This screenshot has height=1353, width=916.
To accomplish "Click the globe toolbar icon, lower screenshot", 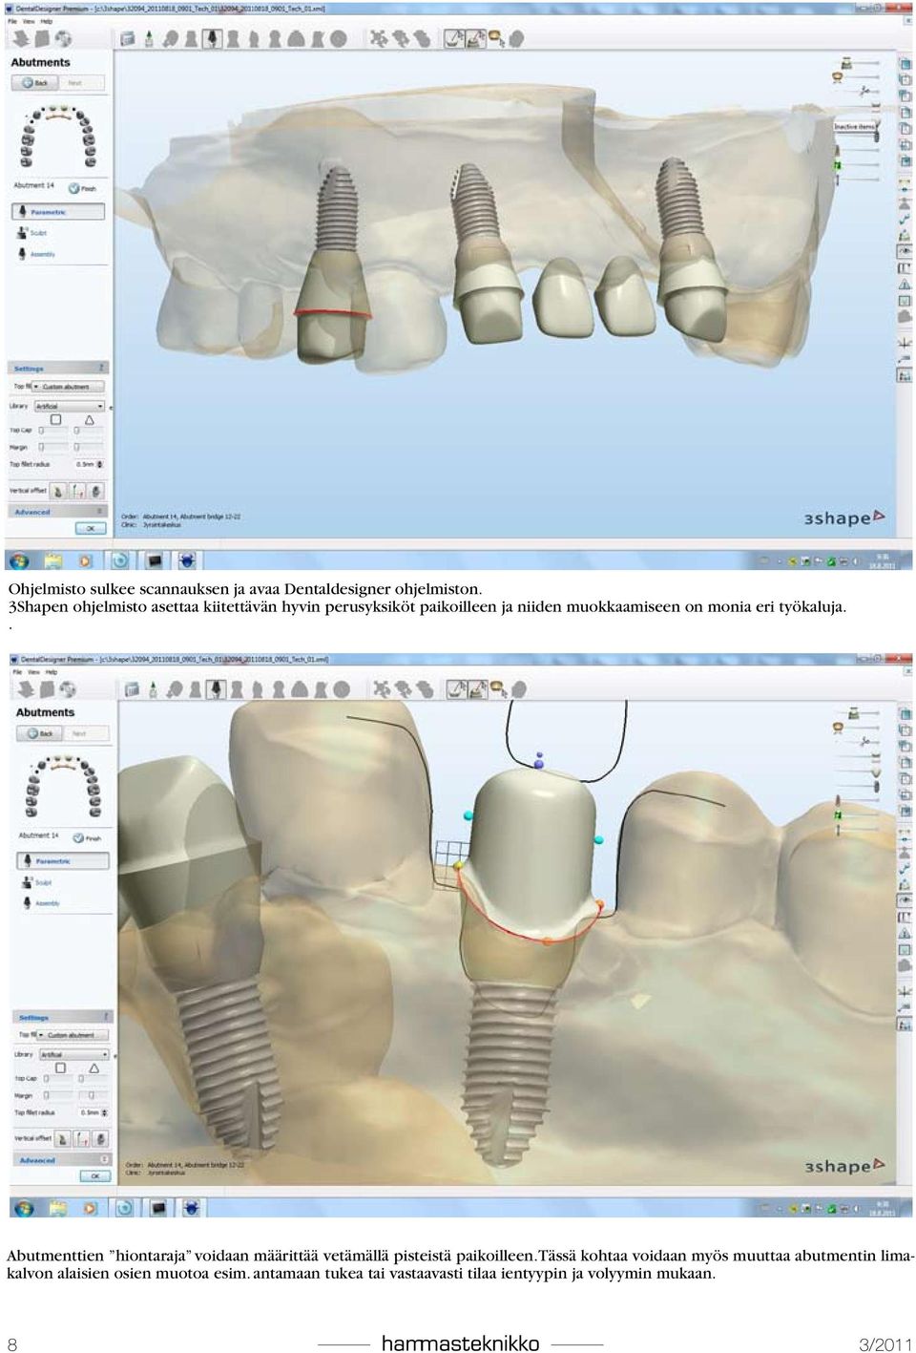I will 67,689.
